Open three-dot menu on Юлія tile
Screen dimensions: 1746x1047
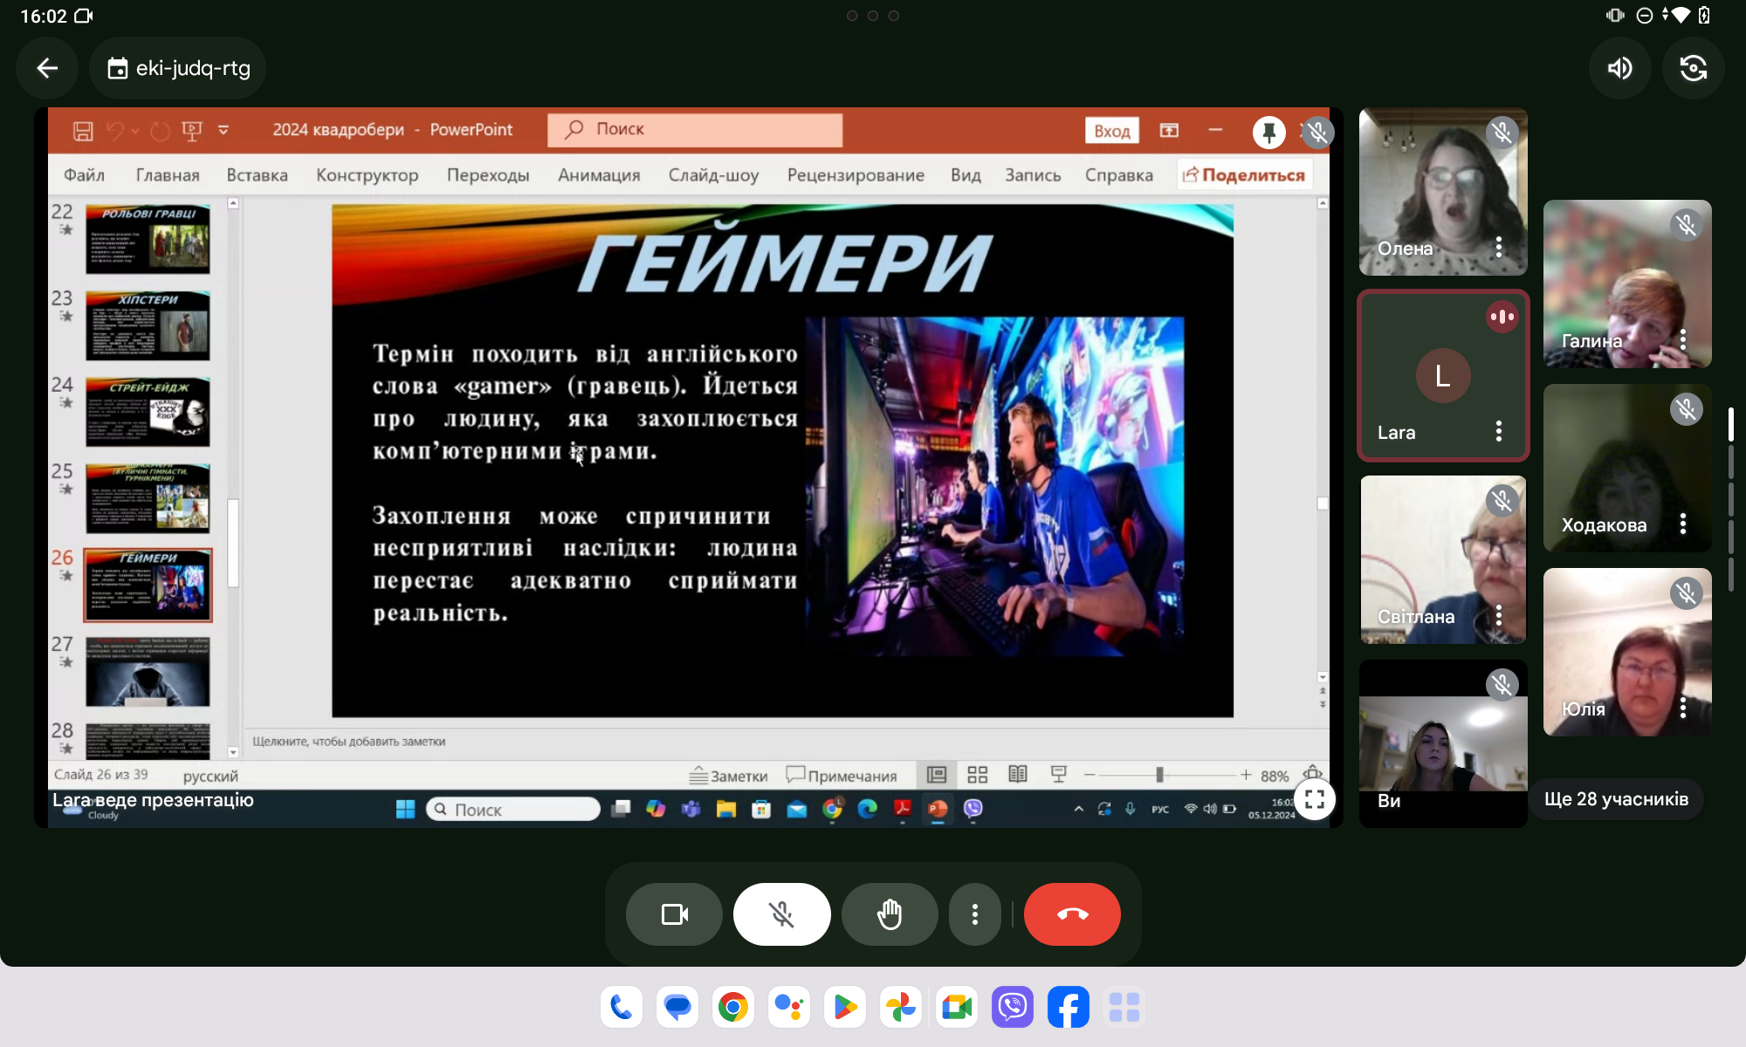point(1682,708)
